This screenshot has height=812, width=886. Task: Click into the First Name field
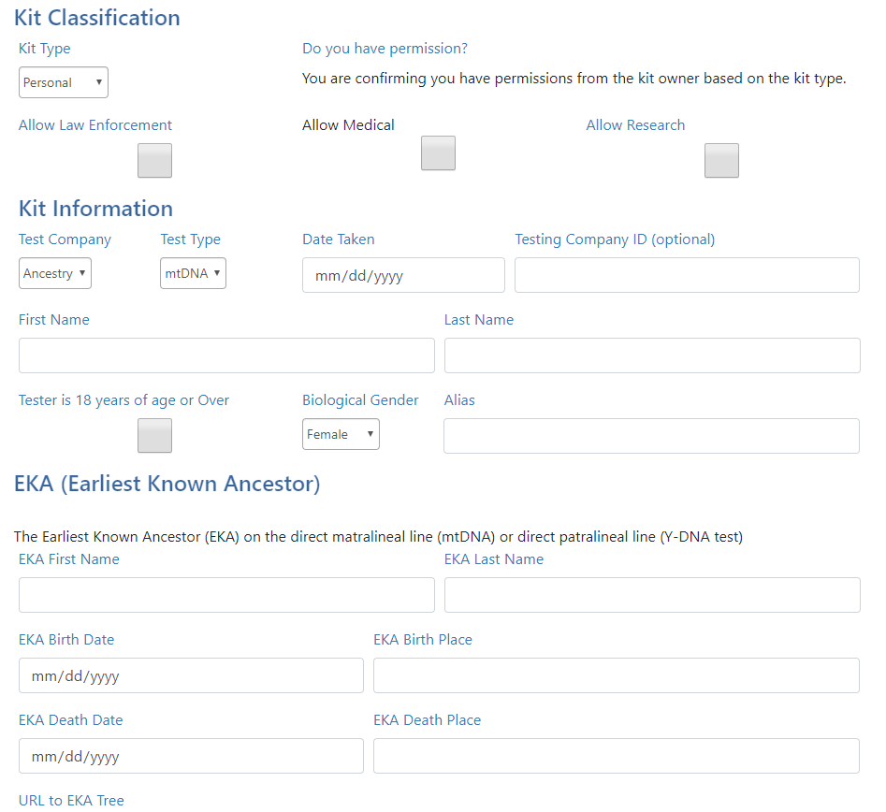[226, 355]
